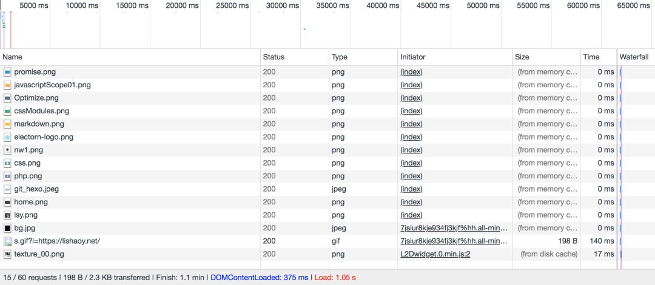
Task: Click the markdown.png file icon
Action: 7,124
